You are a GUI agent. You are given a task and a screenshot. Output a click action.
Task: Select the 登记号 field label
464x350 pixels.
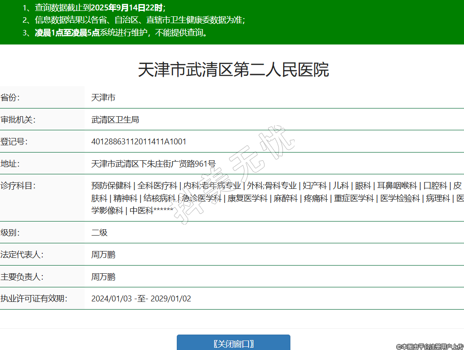tap(14, 142)
